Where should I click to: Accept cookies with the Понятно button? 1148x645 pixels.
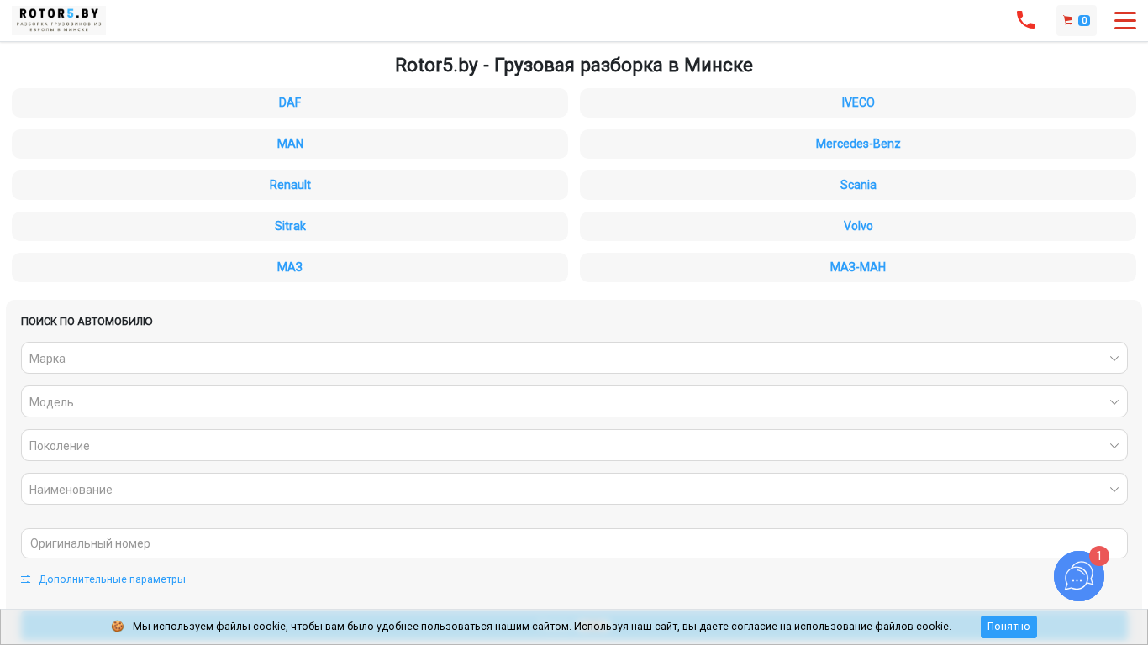[x=1008, y=627]
